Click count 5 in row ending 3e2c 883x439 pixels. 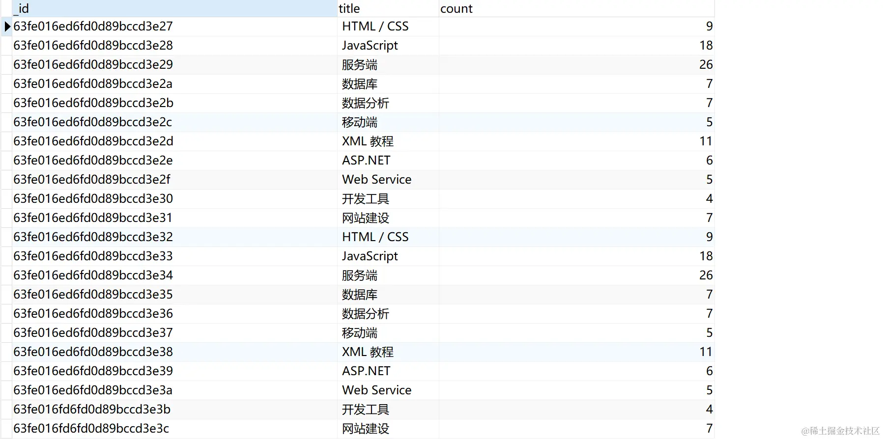576,122
